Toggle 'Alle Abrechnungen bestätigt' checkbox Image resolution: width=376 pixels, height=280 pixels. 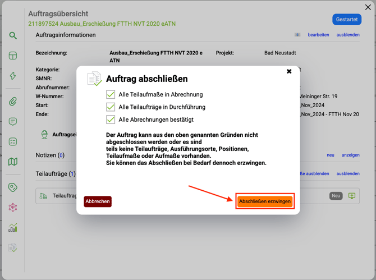point(111,120)
